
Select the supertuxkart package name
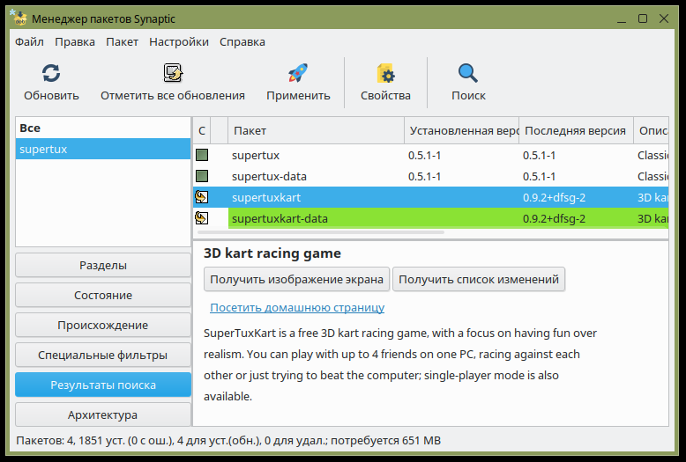point(266,197)
